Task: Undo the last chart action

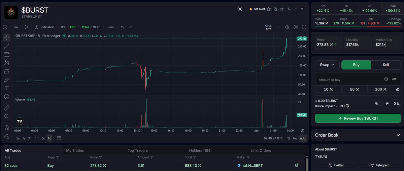Action: pos(122,27)
